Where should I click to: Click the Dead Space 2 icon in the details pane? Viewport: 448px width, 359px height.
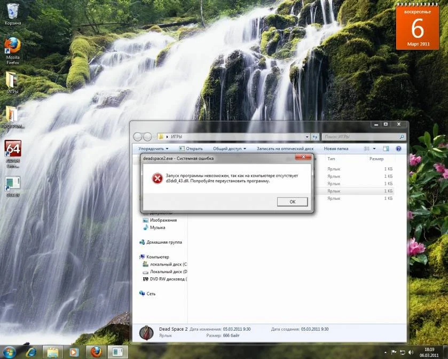click(146, 333)
